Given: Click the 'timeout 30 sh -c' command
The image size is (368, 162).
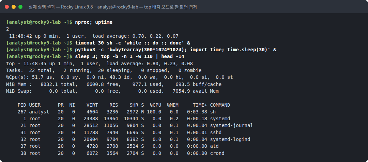Looking at the screenshot, I should click(x=132, y=43).
